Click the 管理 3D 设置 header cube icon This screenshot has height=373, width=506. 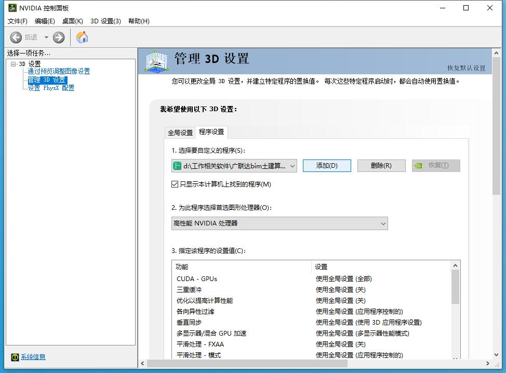click(156, 61)
